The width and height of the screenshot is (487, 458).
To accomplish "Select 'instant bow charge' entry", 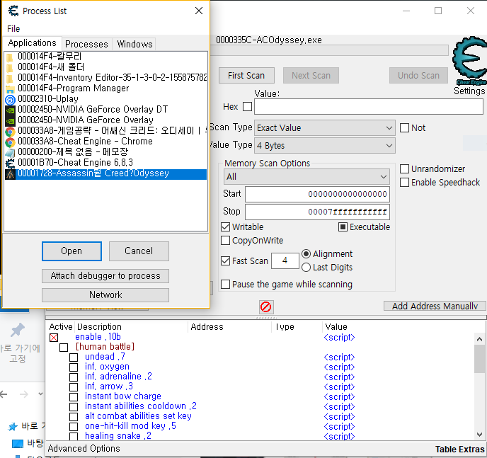I will [123, 396].
